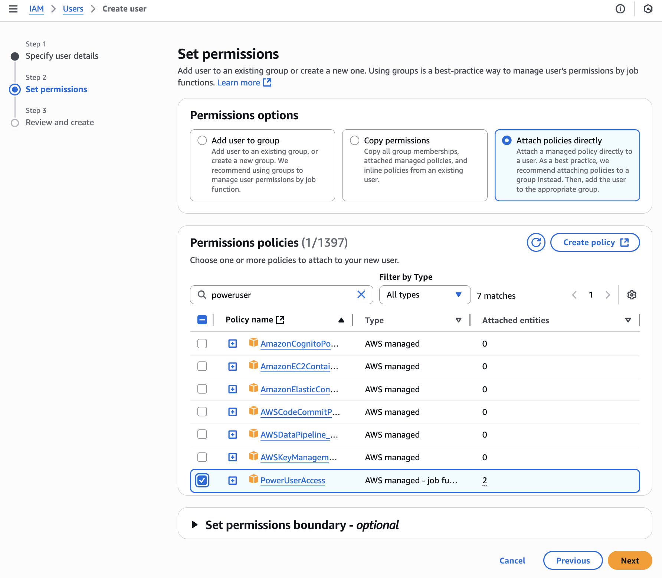Screen dimensions: 662x578
Task: Refresh the permissions policies list
Action: (536, 243)
